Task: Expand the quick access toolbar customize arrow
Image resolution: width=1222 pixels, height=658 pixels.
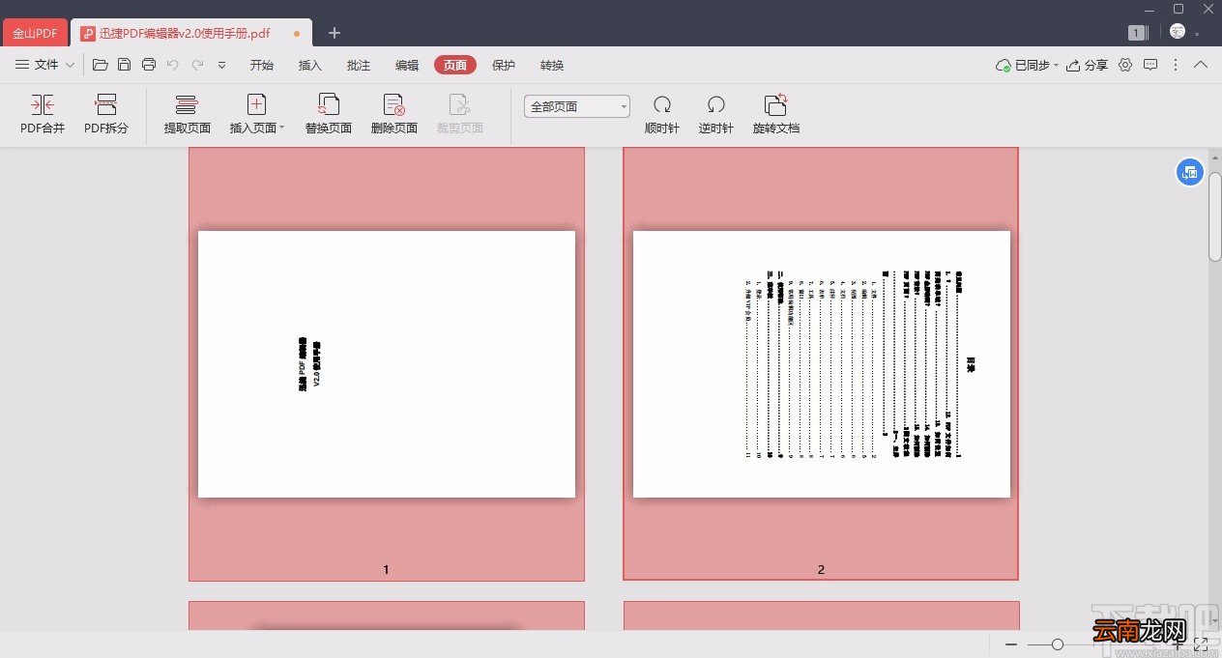Action: (x=221, y=65)
